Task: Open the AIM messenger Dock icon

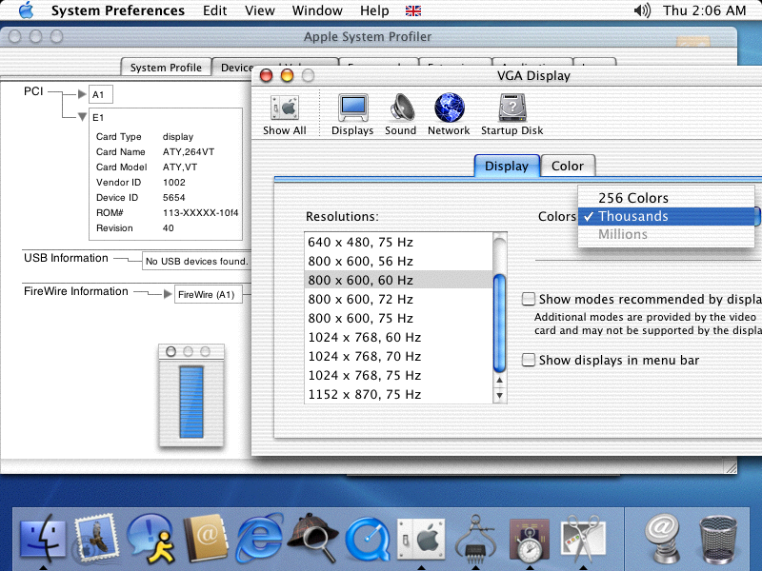Action: 151,538
